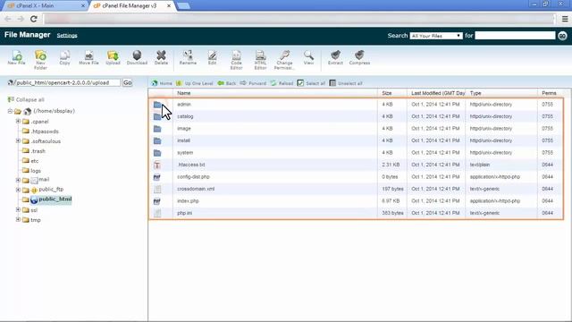The height and width of the screenshot is (322, 572).
Task: Open the Edit tool
Action: pos(213,57)
